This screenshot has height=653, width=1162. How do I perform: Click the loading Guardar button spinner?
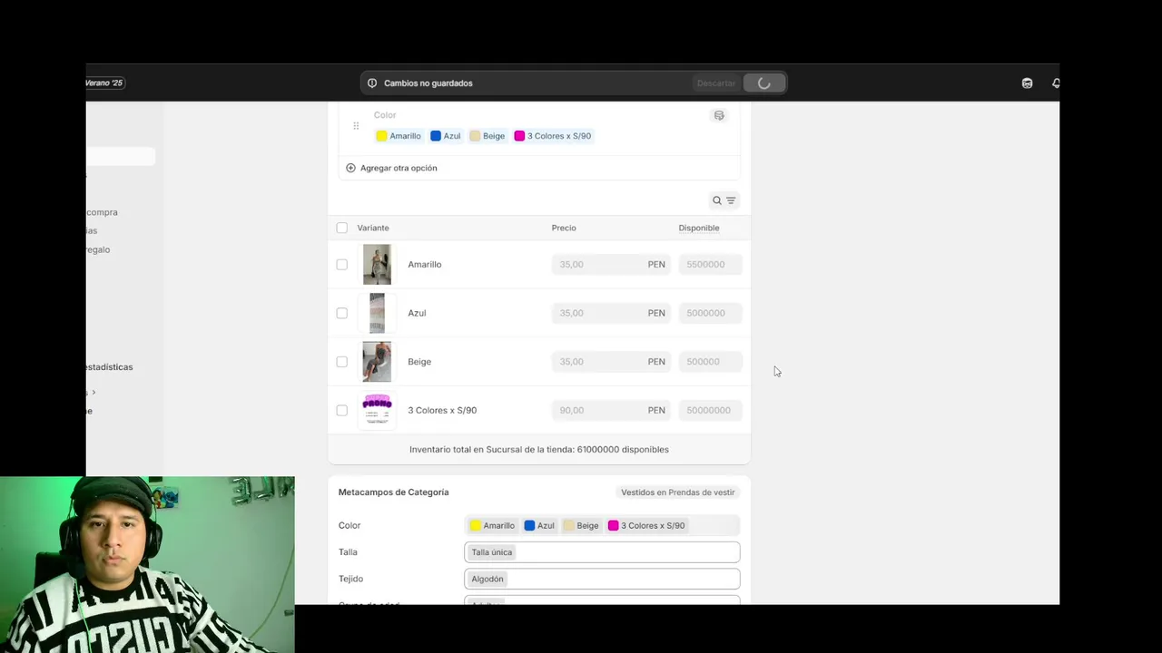(763, 83)
